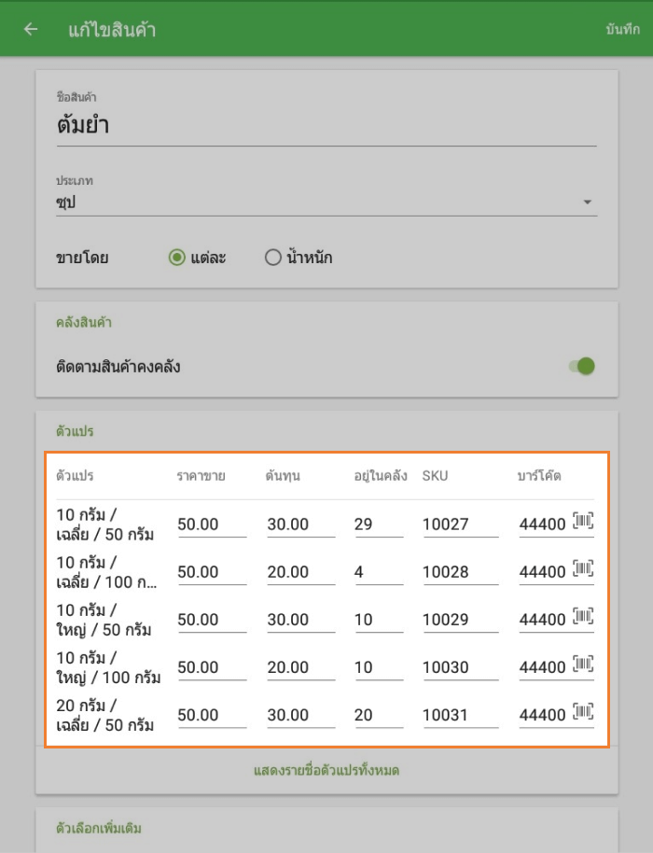The height and width of the screenshot is (853, 653).
Task: Scan barcode for SKU 10030 variant
Action: (583, 664)
